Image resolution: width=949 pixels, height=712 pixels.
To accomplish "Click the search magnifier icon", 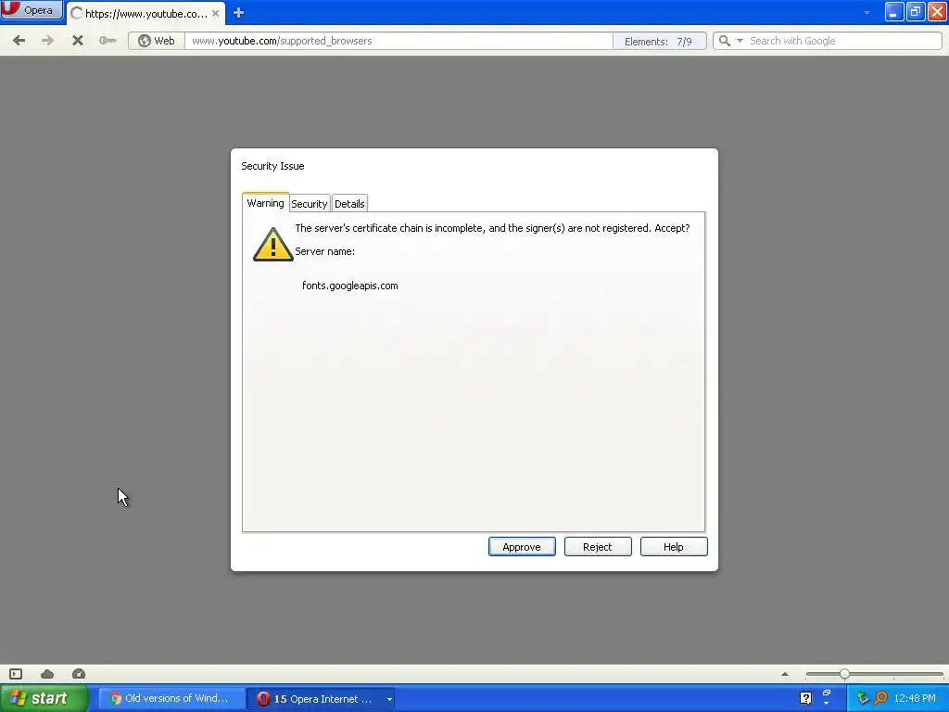I will (x=724, y=41).
